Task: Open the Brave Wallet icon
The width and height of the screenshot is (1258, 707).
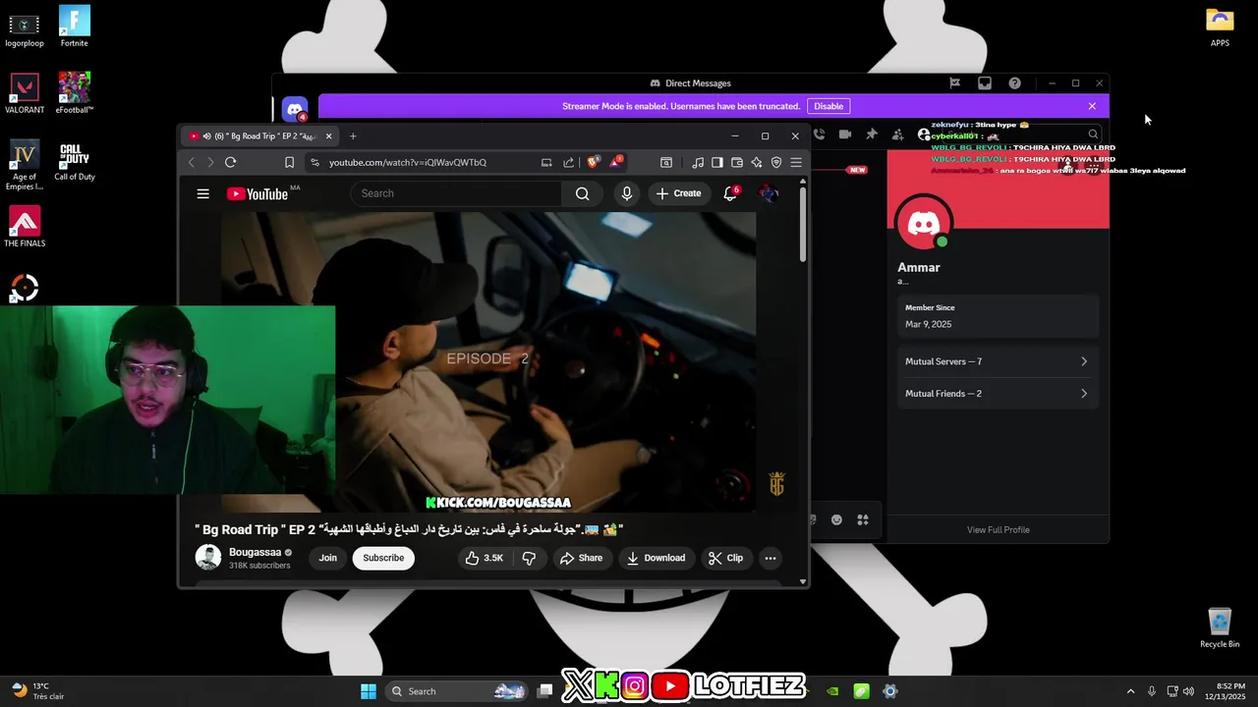Action: point(737,162)
